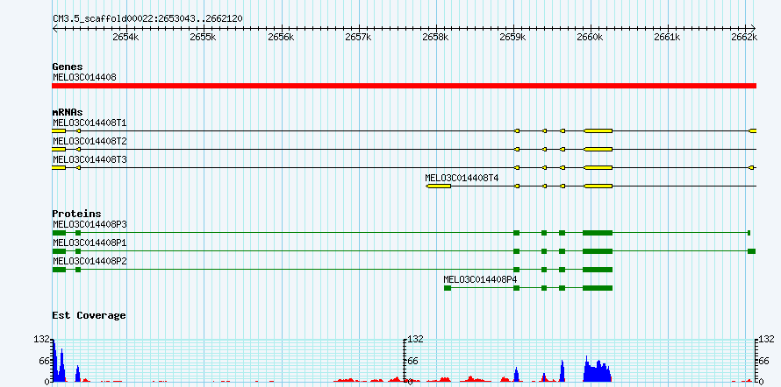The image size is (781, 387).
Task: Click the widest blue EST coverage peak near 2660k
Action: tap(598, 370)
